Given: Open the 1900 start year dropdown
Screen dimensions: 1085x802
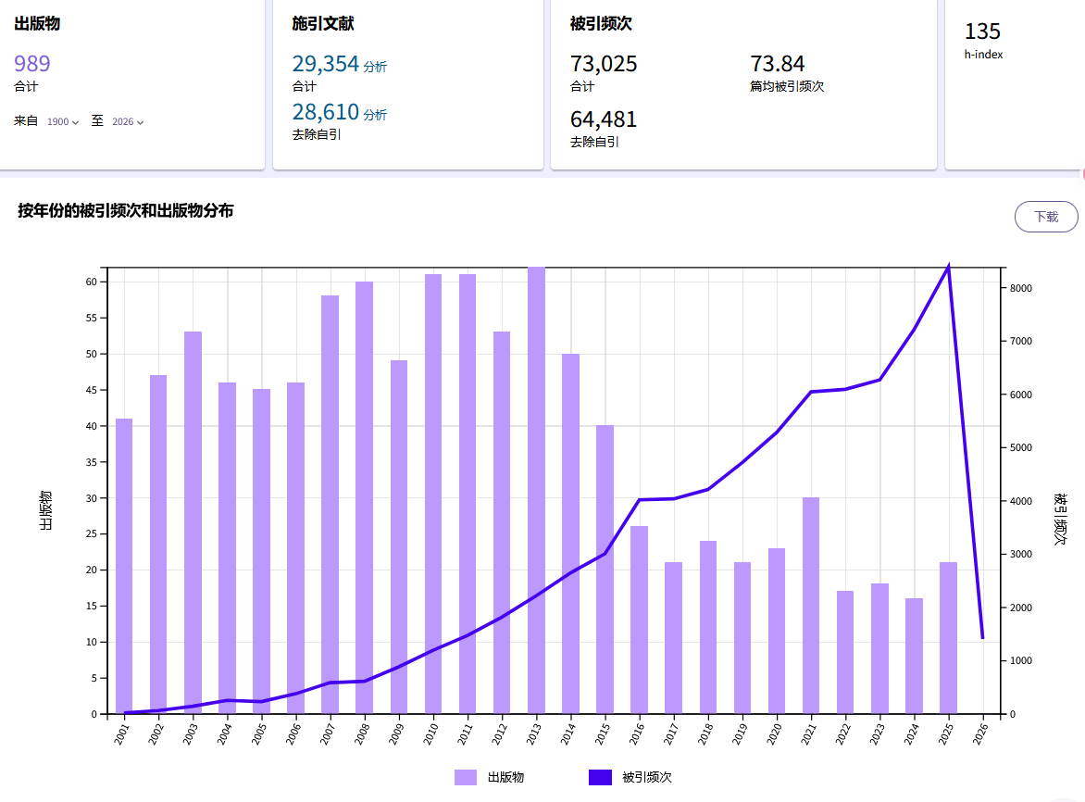Looking at the screenshot, I should tap(63, 122).
